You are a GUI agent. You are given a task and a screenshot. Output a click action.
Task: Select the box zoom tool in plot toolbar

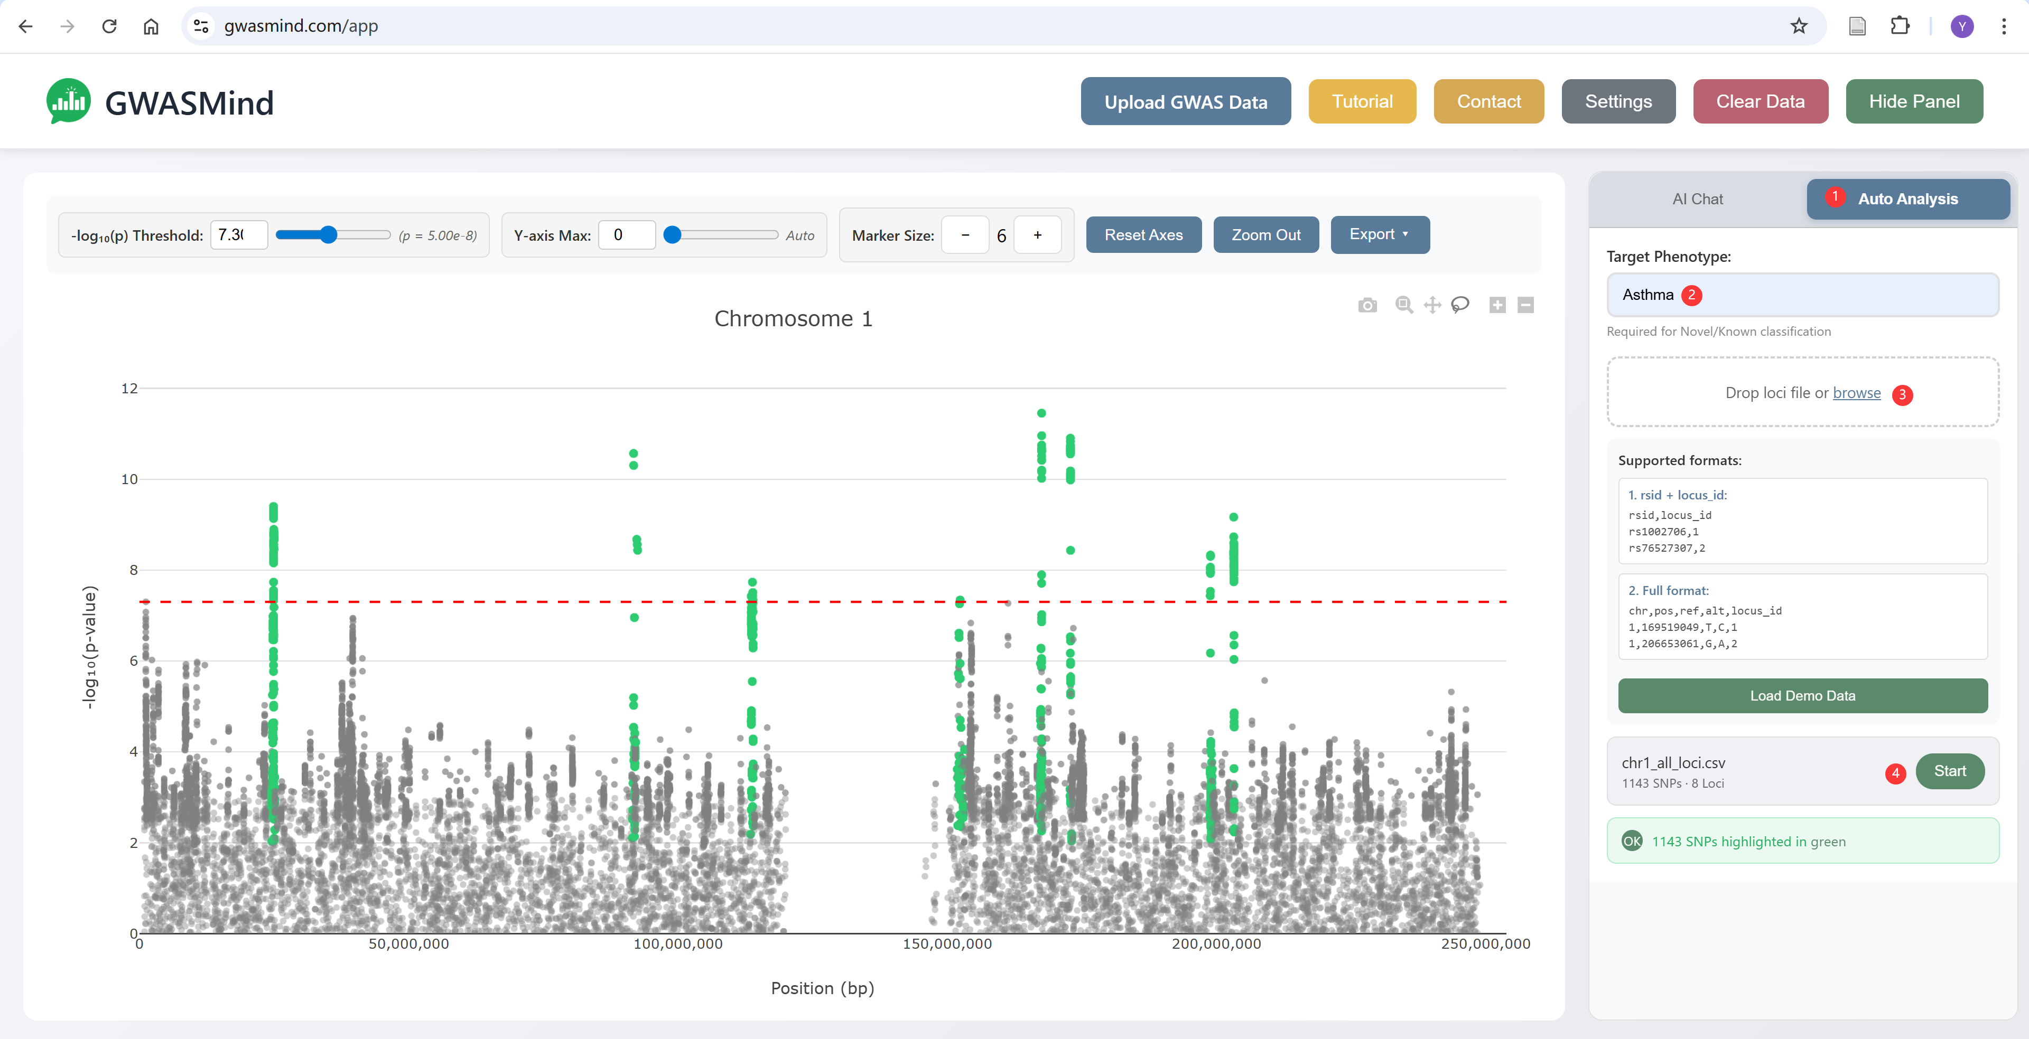tap(1403, 305)
